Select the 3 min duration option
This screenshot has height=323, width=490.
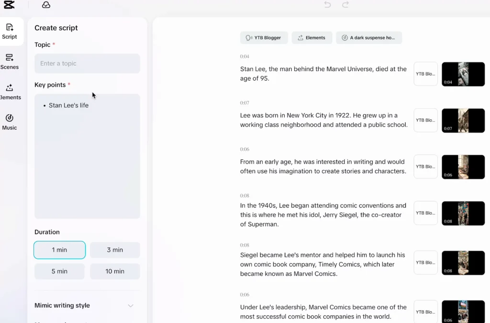[115, 250]
